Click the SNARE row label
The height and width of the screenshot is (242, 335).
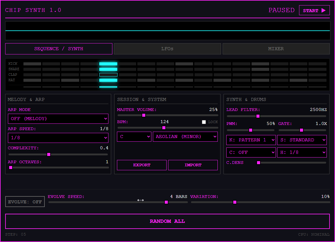(x=14, y=69)
